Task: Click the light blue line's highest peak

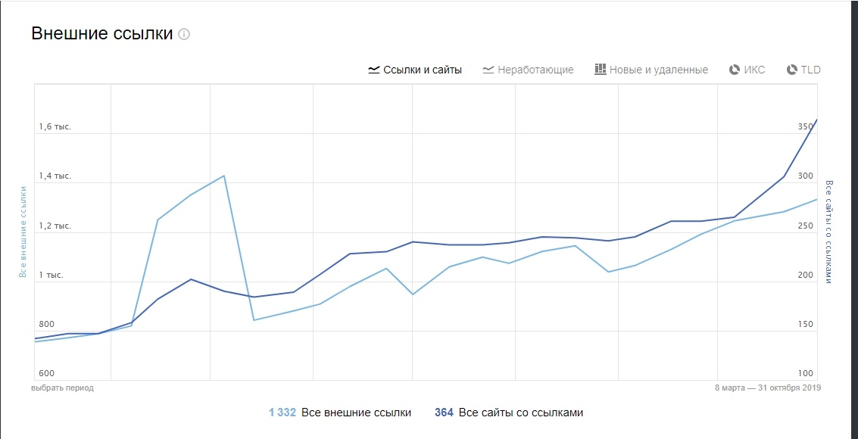Action: tap(224, 176)
